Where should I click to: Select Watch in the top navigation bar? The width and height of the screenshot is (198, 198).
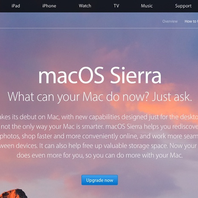(x=85, y=6)
